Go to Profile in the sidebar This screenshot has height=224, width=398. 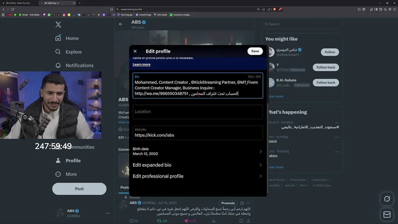coord(68,161)
